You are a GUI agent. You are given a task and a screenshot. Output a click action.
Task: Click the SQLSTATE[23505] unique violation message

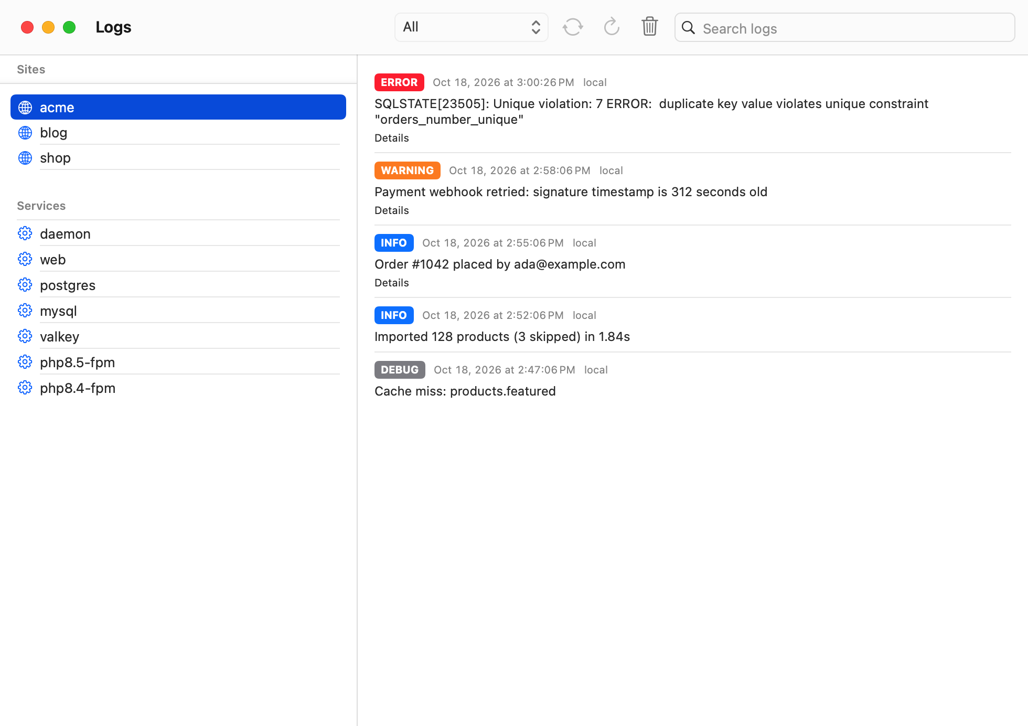[x=651, y=112]
